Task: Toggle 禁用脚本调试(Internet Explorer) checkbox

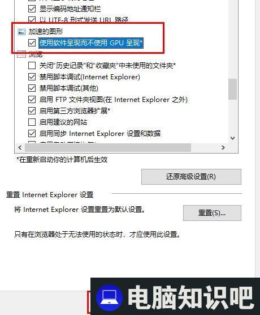Action: [x=32, y=76]
